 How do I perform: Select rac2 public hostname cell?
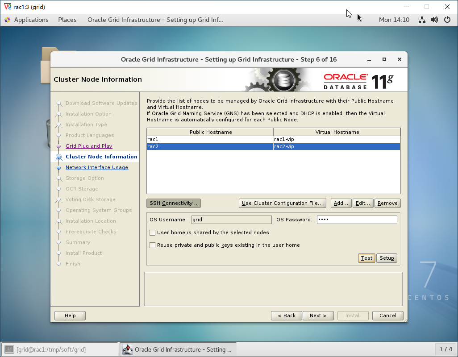(210, 146)
